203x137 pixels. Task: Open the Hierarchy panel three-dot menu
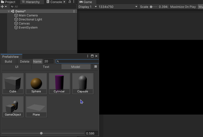click(74, 2)
